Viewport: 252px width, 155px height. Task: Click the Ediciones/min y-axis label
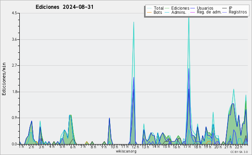pyautogui.click(x=4, y=79)
